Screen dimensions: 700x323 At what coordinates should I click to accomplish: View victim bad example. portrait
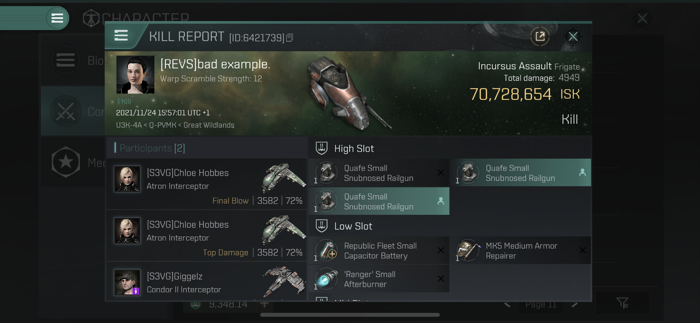(x=135, y=75)
